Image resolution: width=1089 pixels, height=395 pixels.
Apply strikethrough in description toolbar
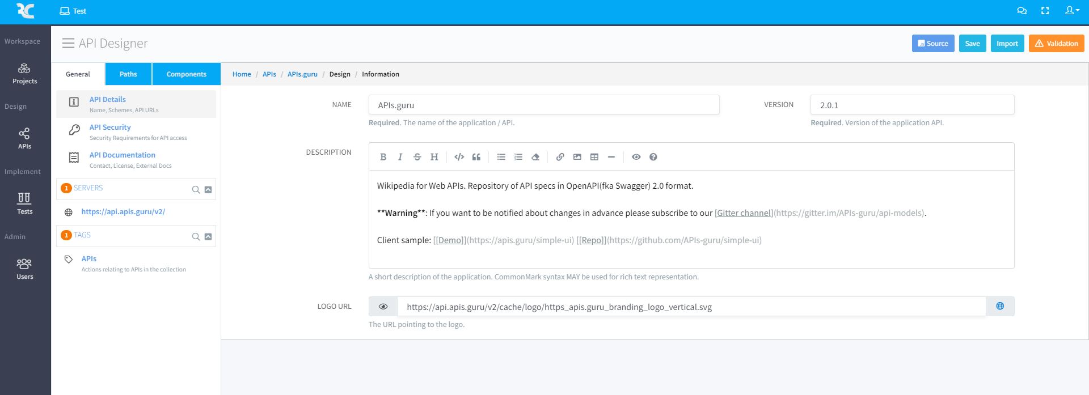point(417,157)
